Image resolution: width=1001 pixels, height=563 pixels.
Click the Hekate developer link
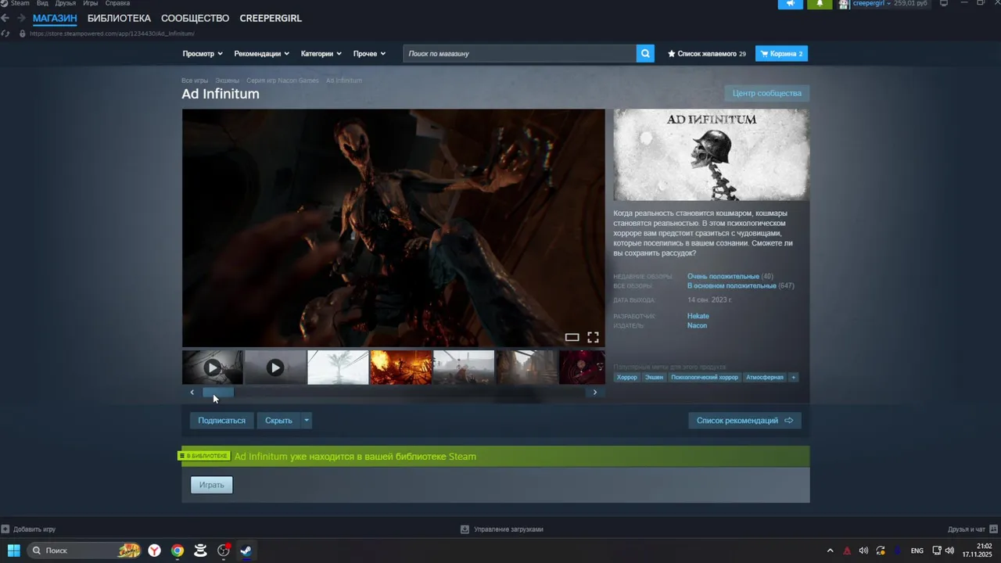tap(698, 316)
